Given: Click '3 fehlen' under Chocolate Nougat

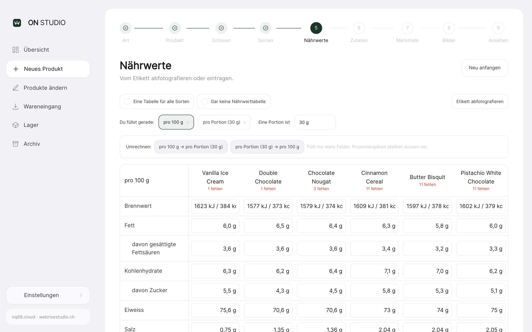Looking at the screenshot, I should coord(321,189).
